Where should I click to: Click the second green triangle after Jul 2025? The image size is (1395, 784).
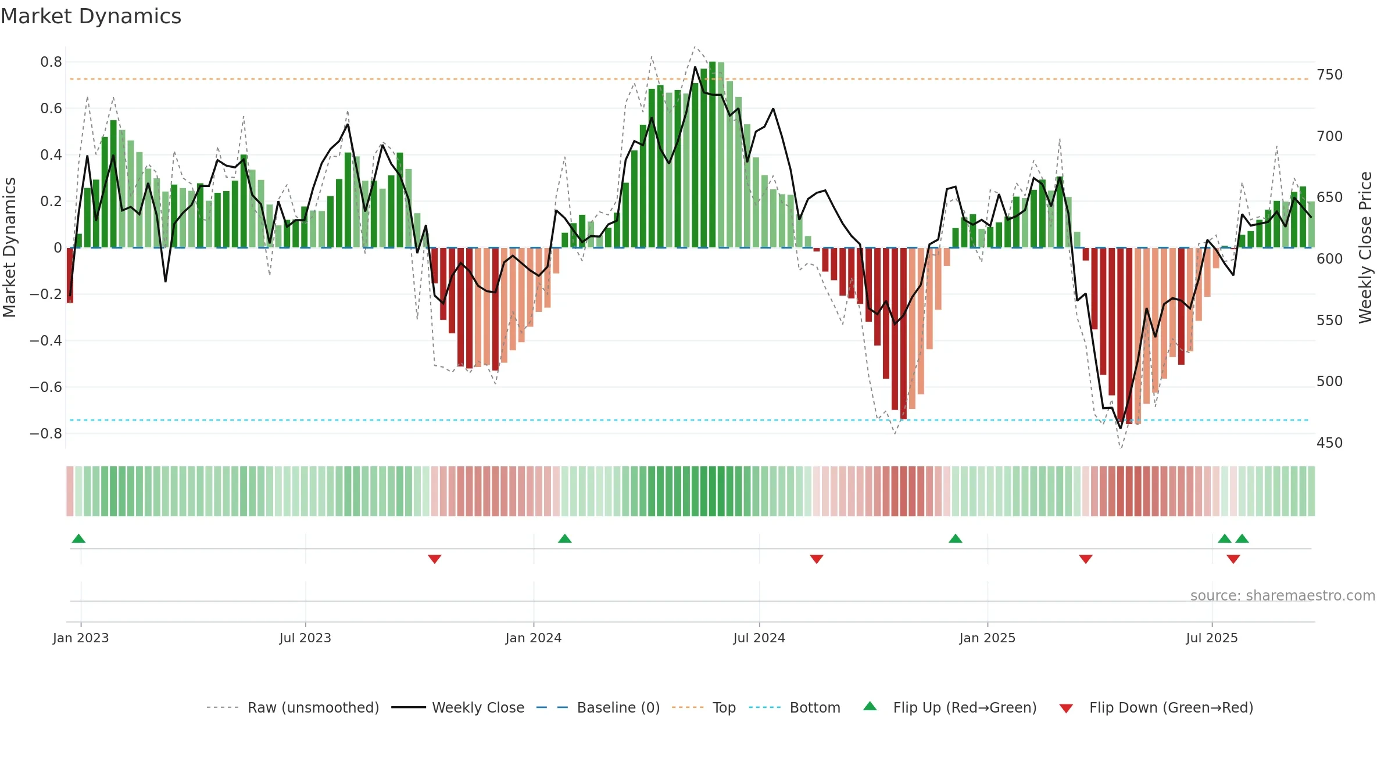point(1242,538)
